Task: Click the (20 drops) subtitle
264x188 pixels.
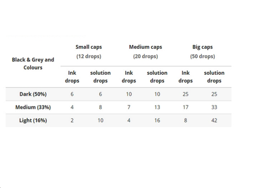Action: click(x=145, y=56)
